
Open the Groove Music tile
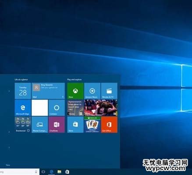92,91
